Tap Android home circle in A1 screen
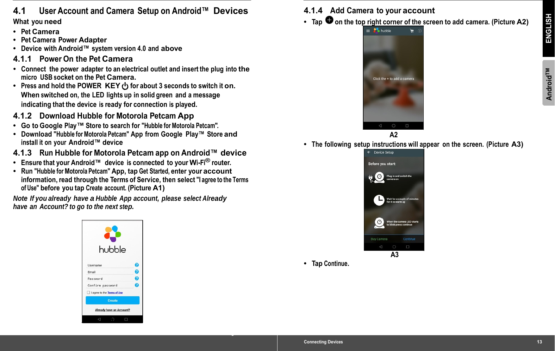This screenshot has height=351, width=555. 113,319
